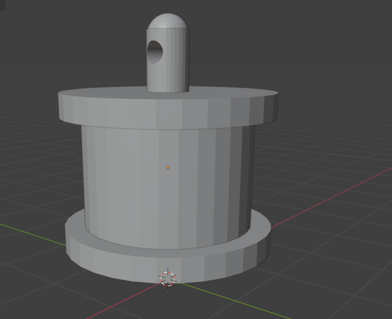The image size is (392, 319).
Task: Click the dark rounded panel corner at top-left
Action: pos(2,5)
